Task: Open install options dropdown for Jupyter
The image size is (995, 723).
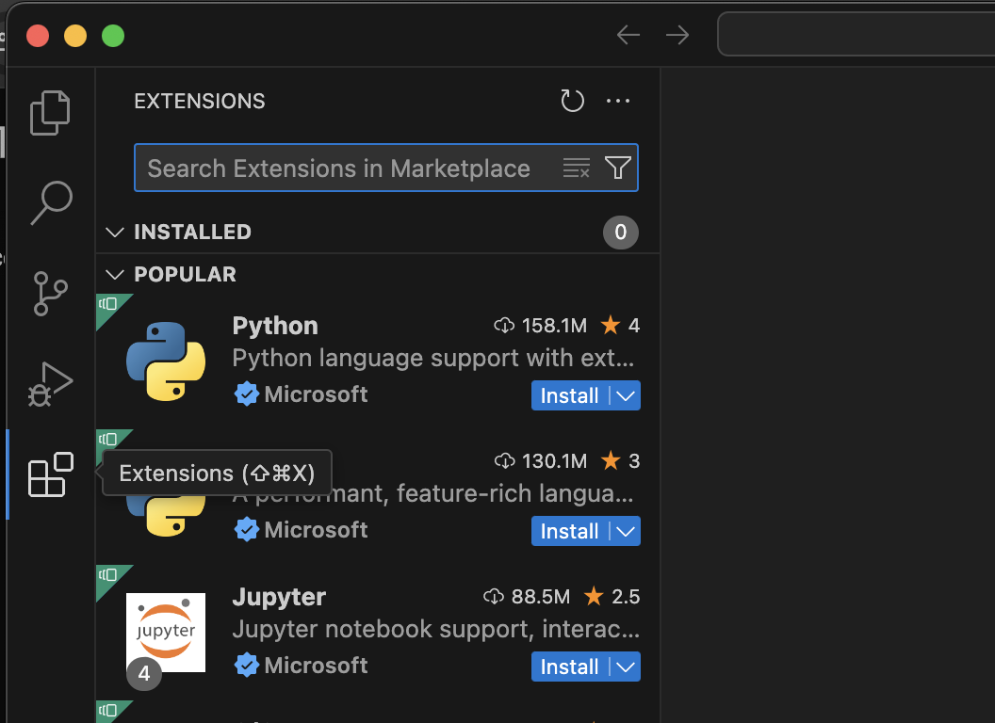Action: click(626, 667)
